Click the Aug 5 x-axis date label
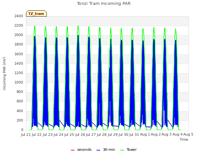This screenshot has width=208, height=156. (188, 135)
